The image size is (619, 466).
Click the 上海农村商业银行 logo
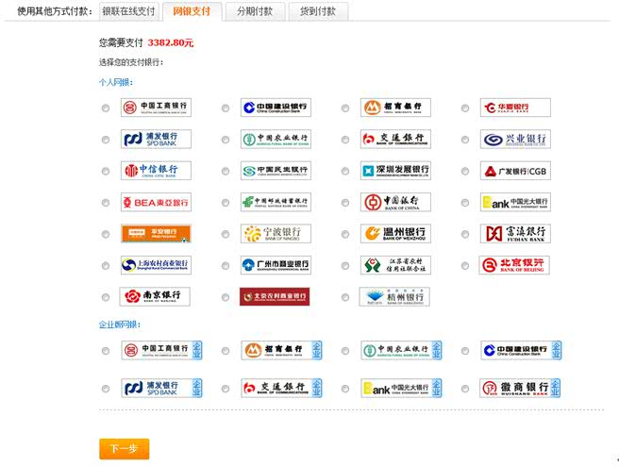[x=156, y=265]
